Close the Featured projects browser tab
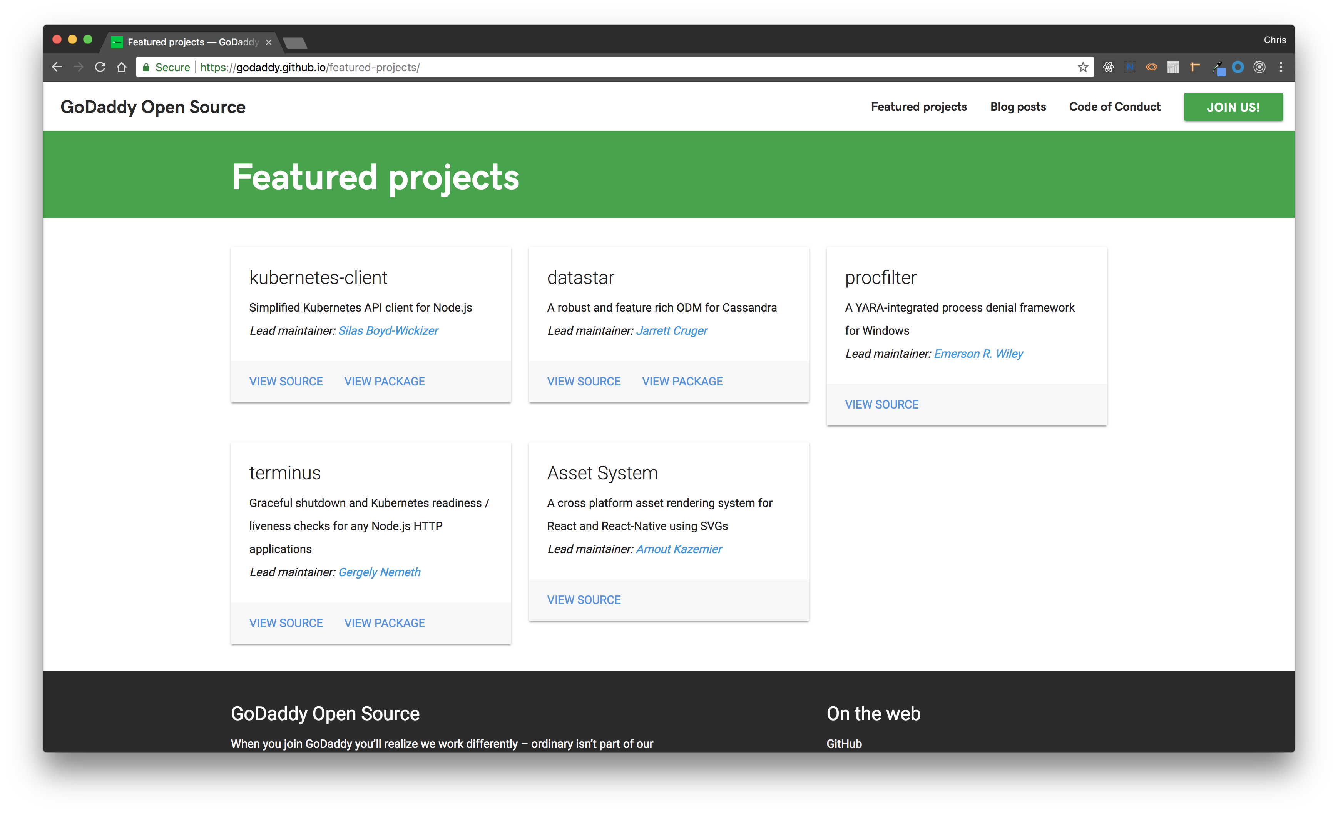Image resolution: width=1338 pixels, height=814 pixels. click(268, 42)
